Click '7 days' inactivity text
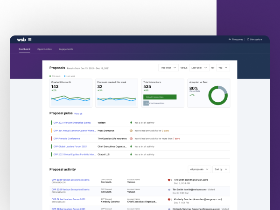This screenshot has width=280, height=210. 176,139
